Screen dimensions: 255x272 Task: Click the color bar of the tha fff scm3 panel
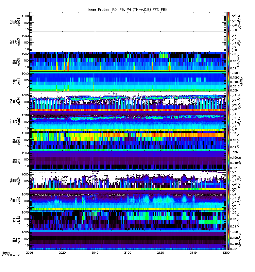[228, 41]
